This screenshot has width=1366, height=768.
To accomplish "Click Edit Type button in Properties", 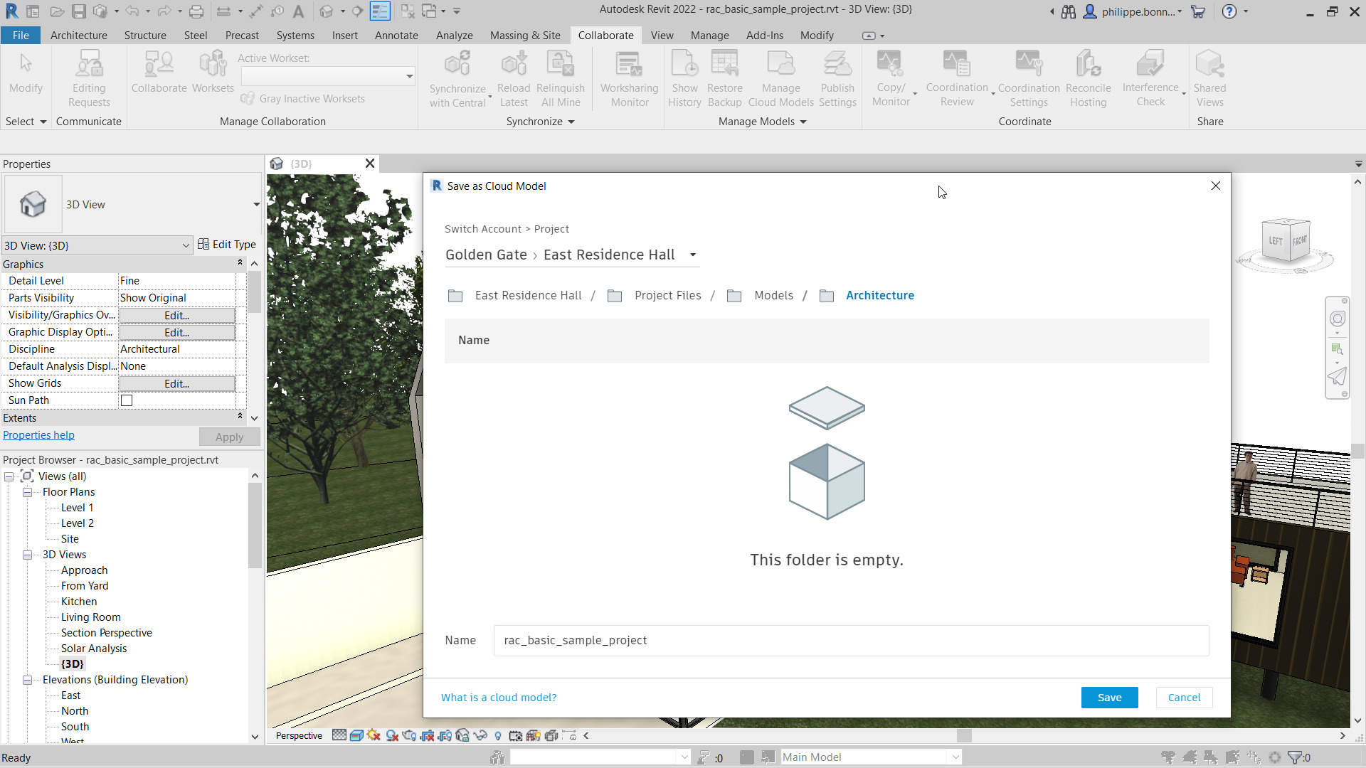I will pos(227,245).
